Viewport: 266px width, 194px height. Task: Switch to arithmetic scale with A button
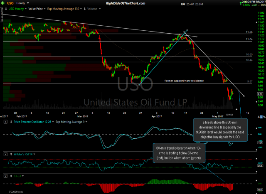[259, 117]
